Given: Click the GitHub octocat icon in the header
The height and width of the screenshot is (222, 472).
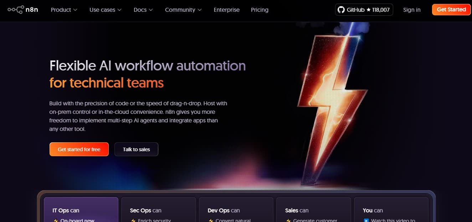Looking at the screenshot, I should pyautogui.click(x=341, y=10).
